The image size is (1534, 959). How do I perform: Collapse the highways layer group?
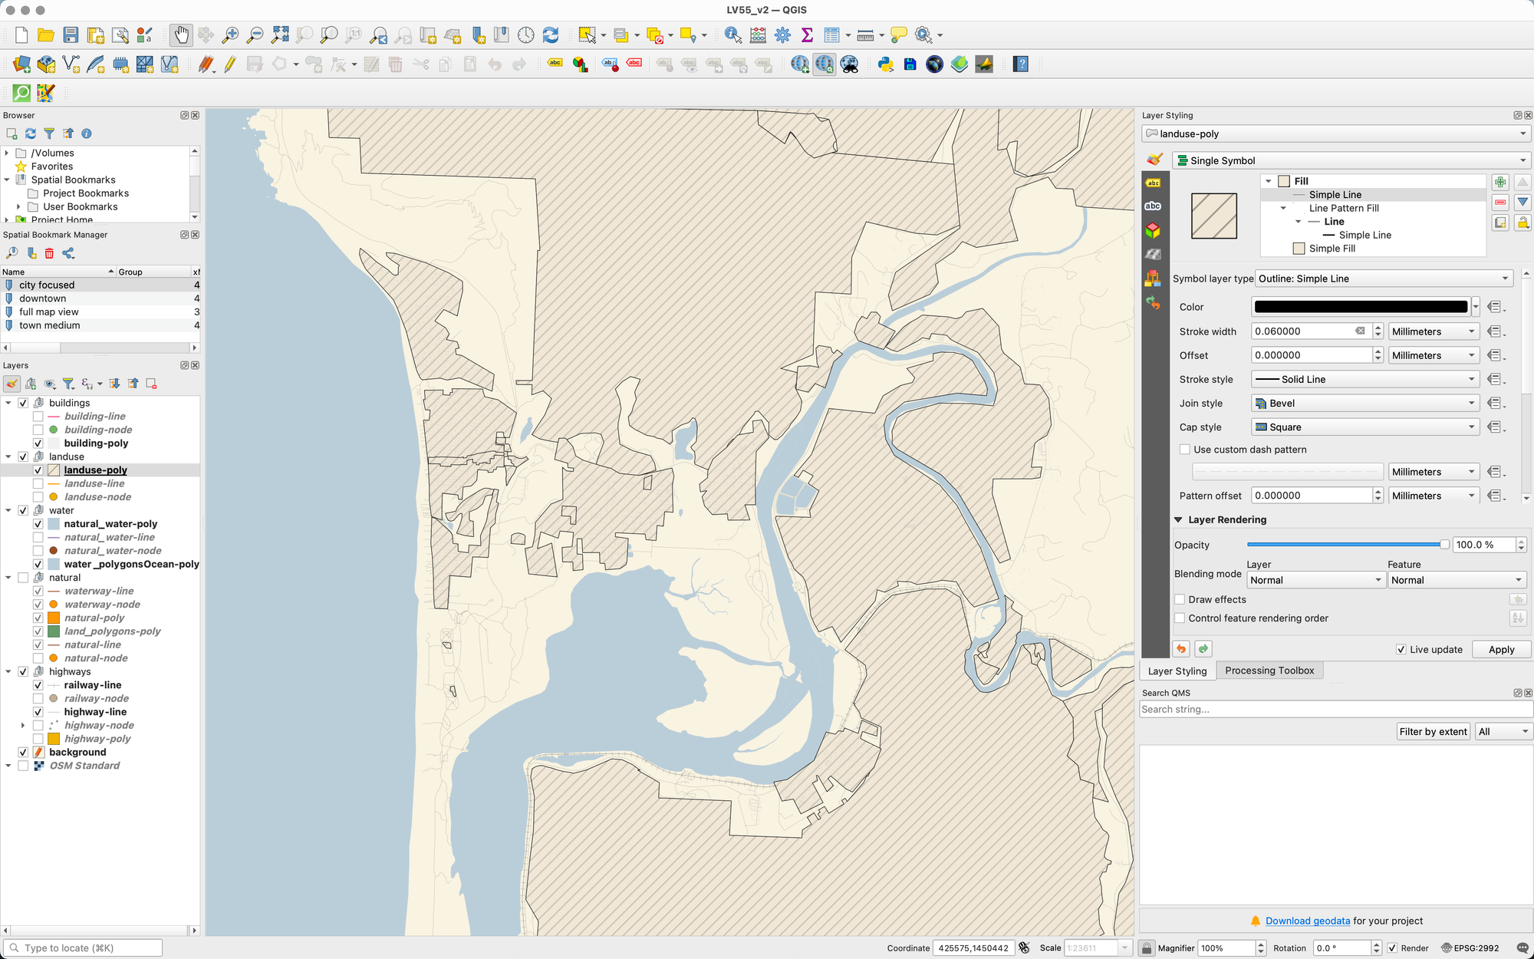(8, 671)
